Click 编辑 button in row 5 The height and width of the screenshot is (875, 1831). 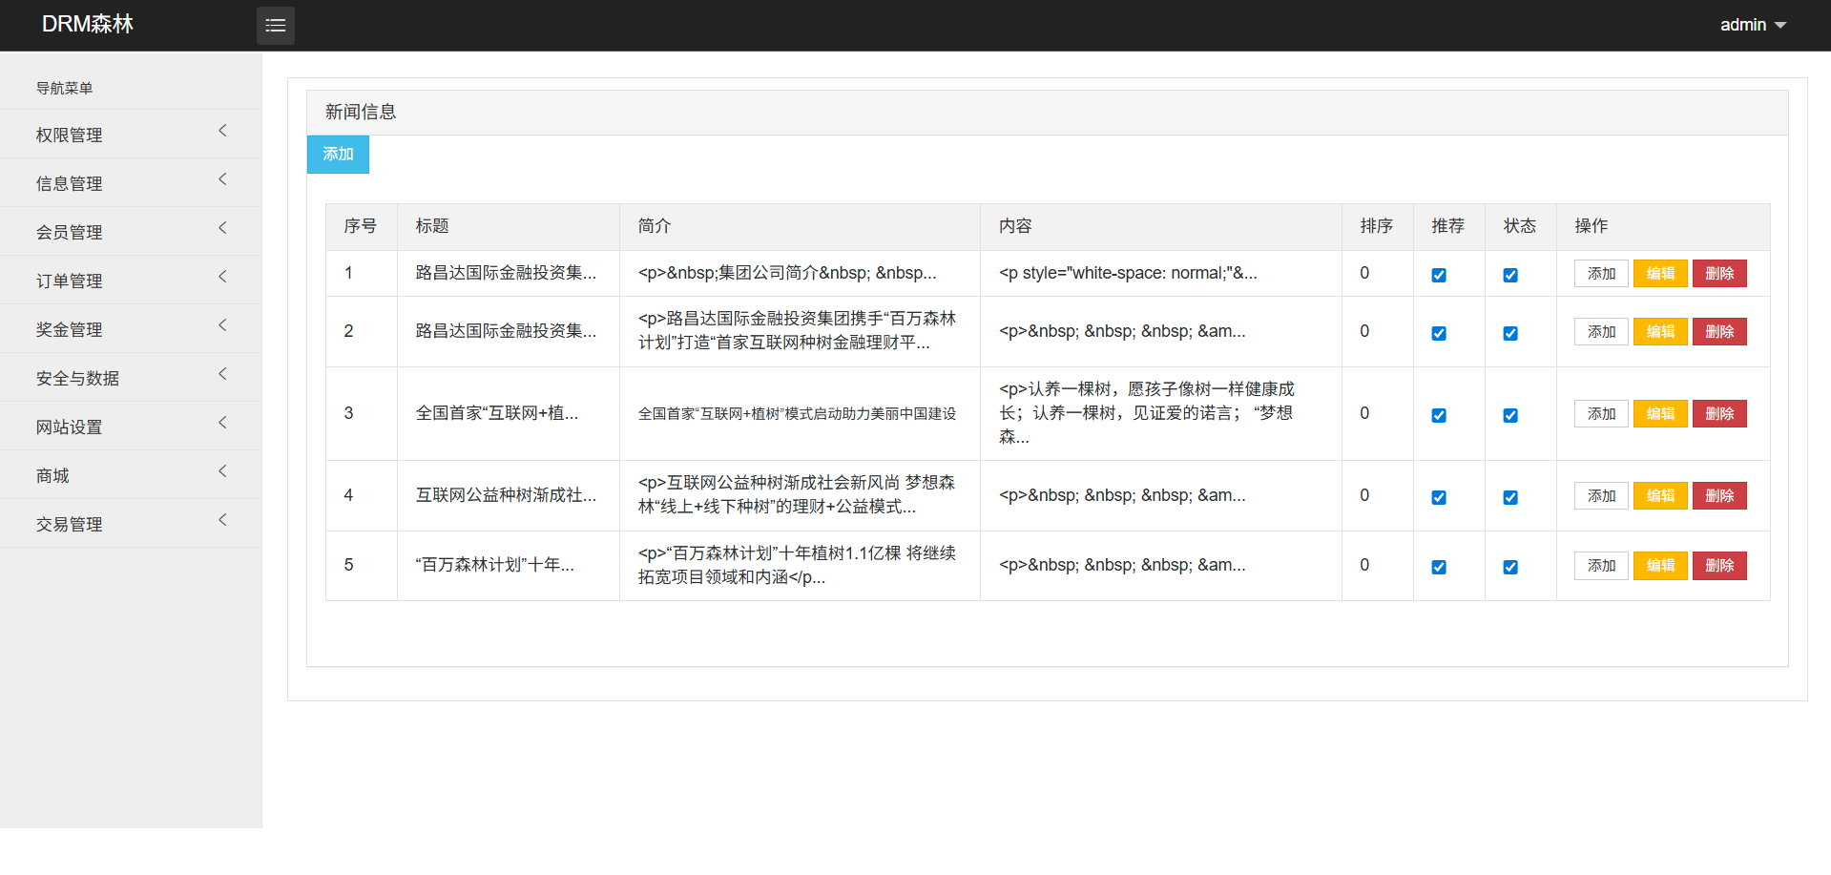[1660, 566]
